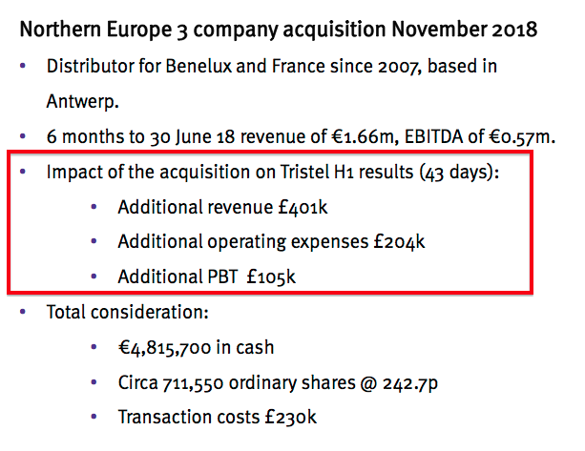Click the bullet before Transaction costs

(x=94, y=417)
